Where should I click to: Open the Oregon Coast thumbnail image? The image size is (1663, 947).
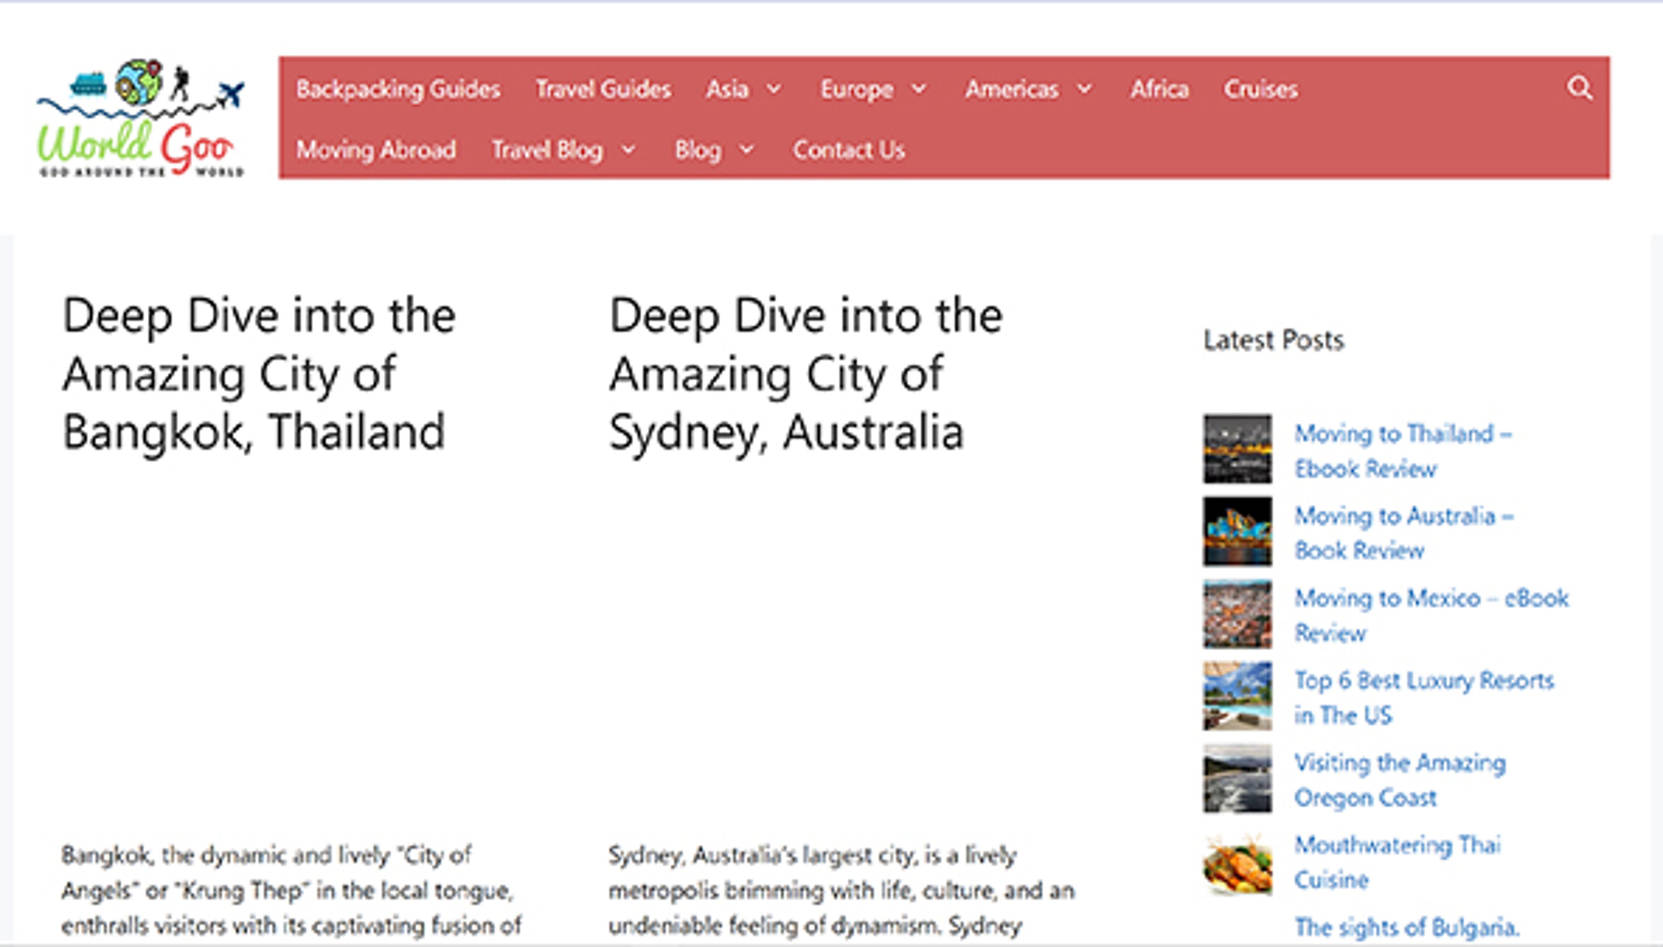pos(1236,778)
